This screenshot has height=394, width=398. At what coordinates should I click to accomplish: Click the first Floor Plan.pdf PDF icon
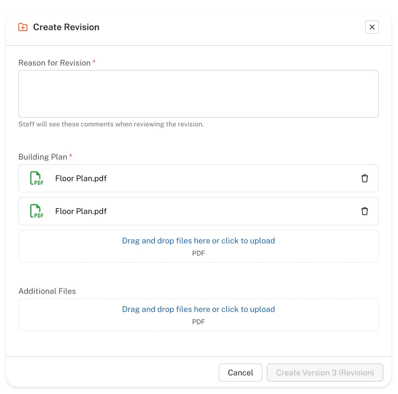click(37, 178)
